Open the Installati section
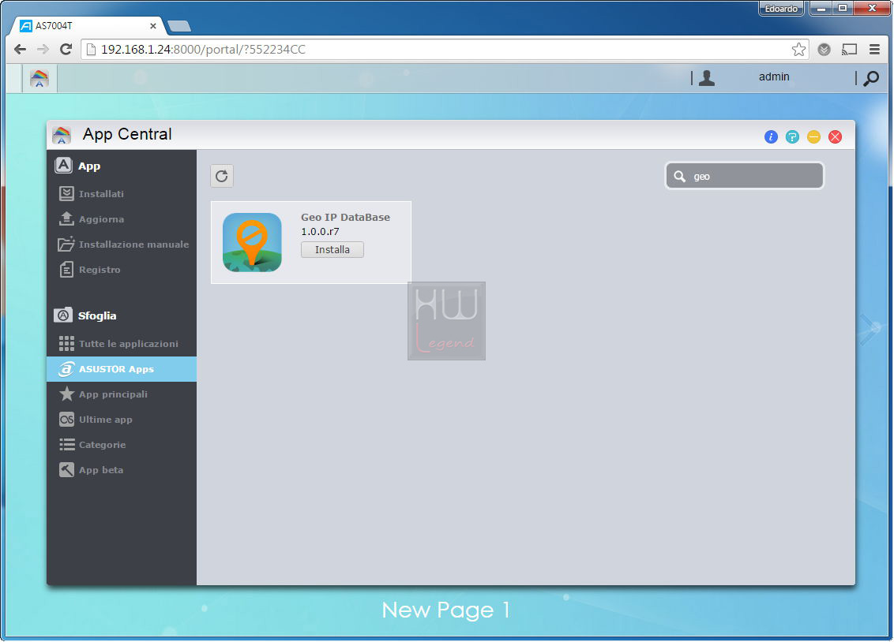894x642 pixels. pos(122,194)
